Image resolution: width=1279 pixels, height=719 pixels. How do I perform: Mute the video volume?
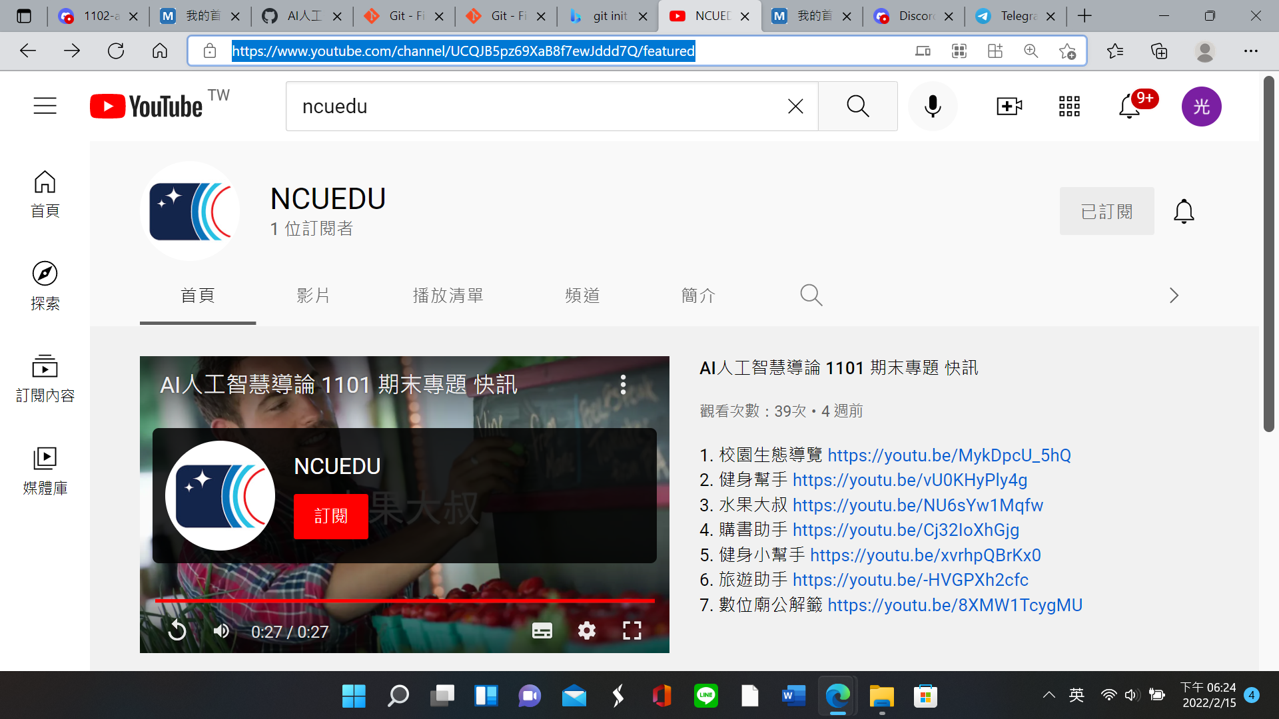(x=220, y=630)
